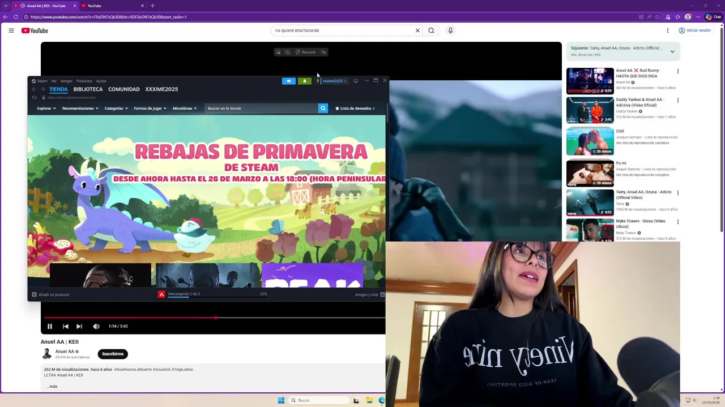Click YouTube video progress bar scrubber
Screen dimensions: 725x407
pyautogui.click(x=216, y=318)
